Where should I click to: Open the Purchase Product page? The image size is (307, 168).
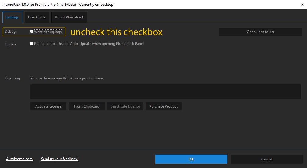163,106
